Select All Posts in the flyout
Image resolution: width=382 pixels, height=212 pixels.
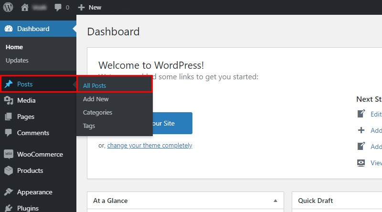coord(95,86)
